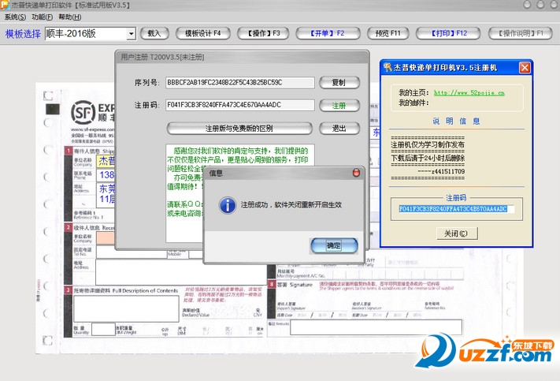This screenshot has width=560, height=381.
Task: Click the 序列号 serial number field
Action: click(240, 83)
